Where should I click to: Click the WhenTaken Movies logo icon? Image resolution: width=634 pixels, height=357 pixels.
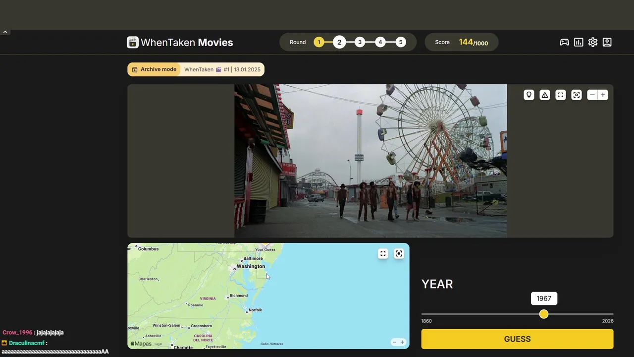coord(133,42)
